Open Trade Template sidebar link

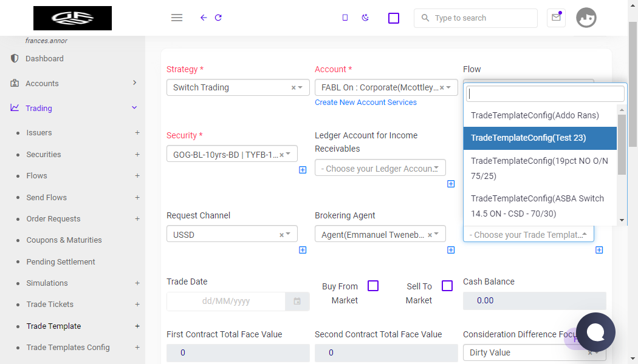pos(53,326)
